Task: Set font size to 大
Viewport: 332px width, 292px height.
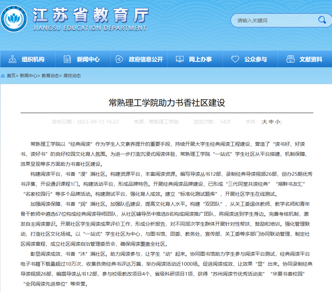Action: [264, 122]
